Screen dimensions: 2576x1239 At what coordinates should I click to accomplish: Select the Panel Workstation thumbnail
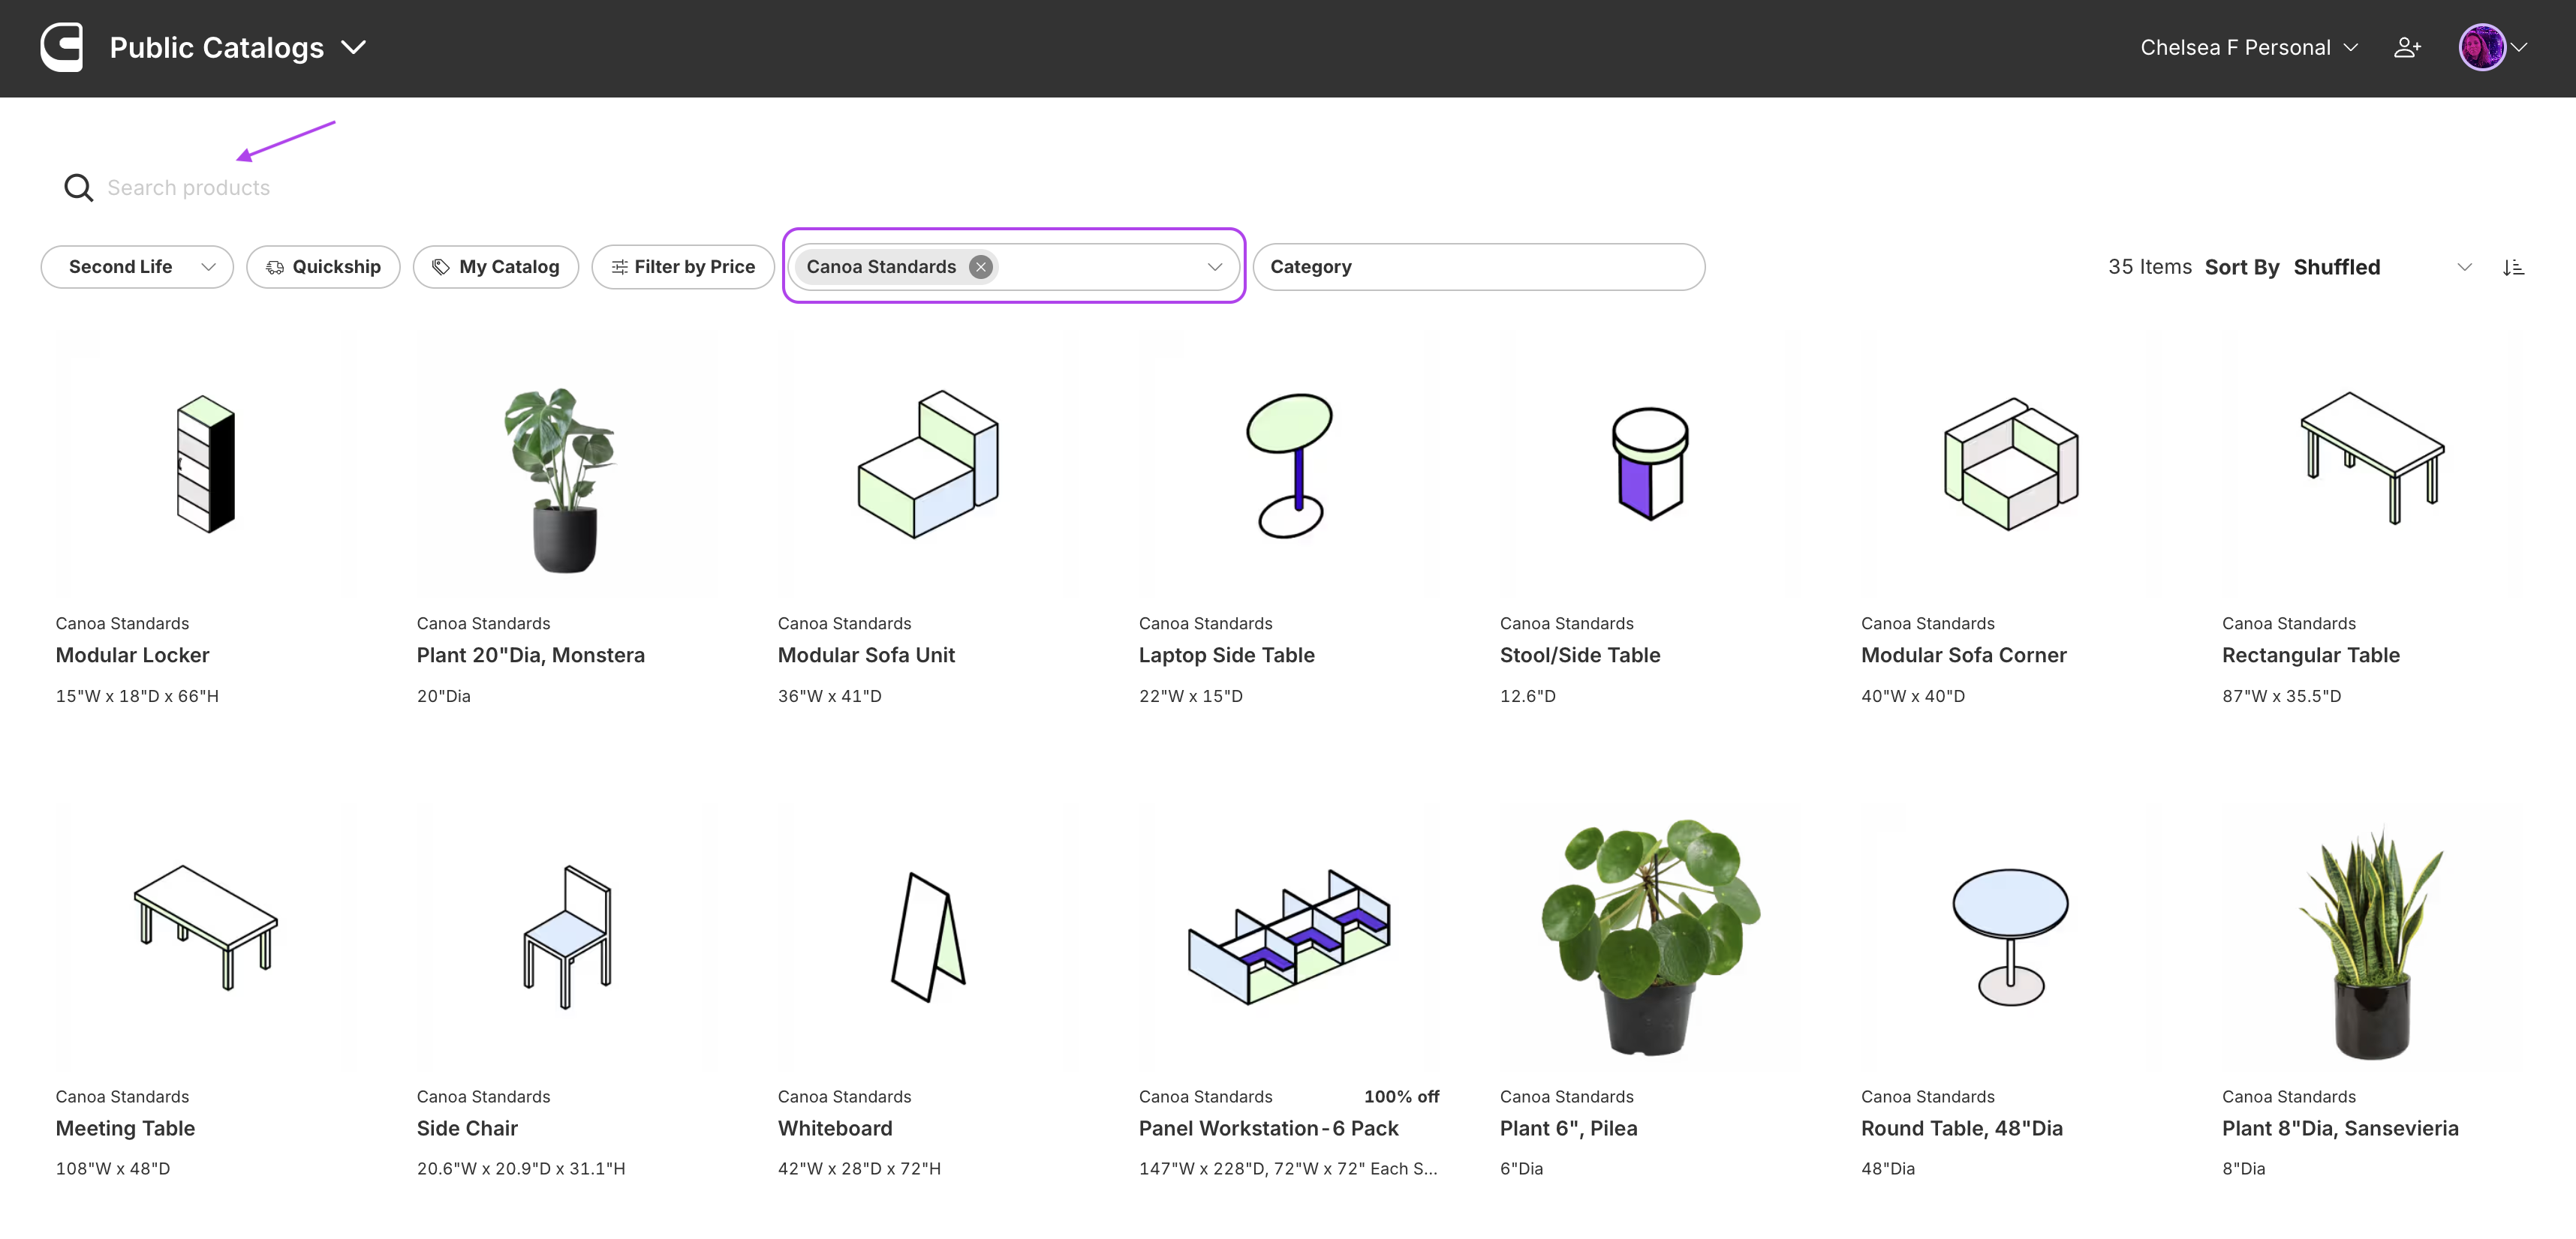(x=1288, y=936)
